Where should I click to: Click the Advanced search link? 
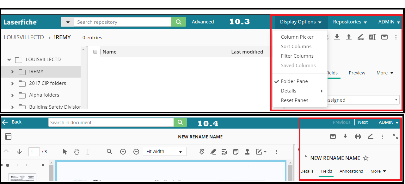click(x=203, y=22)
